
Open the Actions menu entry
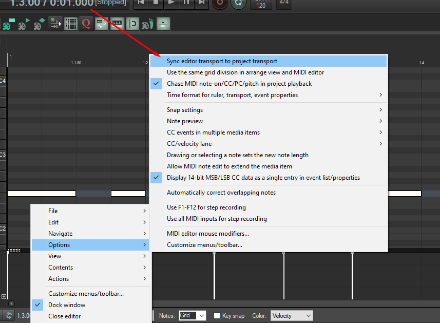(x=91, y=279)
